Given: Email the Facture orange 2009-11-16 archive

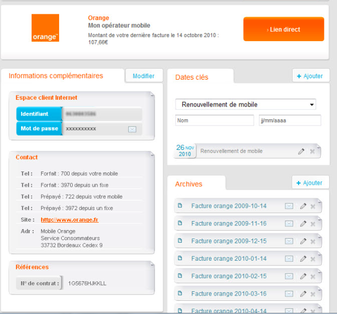Looking at the screenshot, I should [x=289, y=224].
